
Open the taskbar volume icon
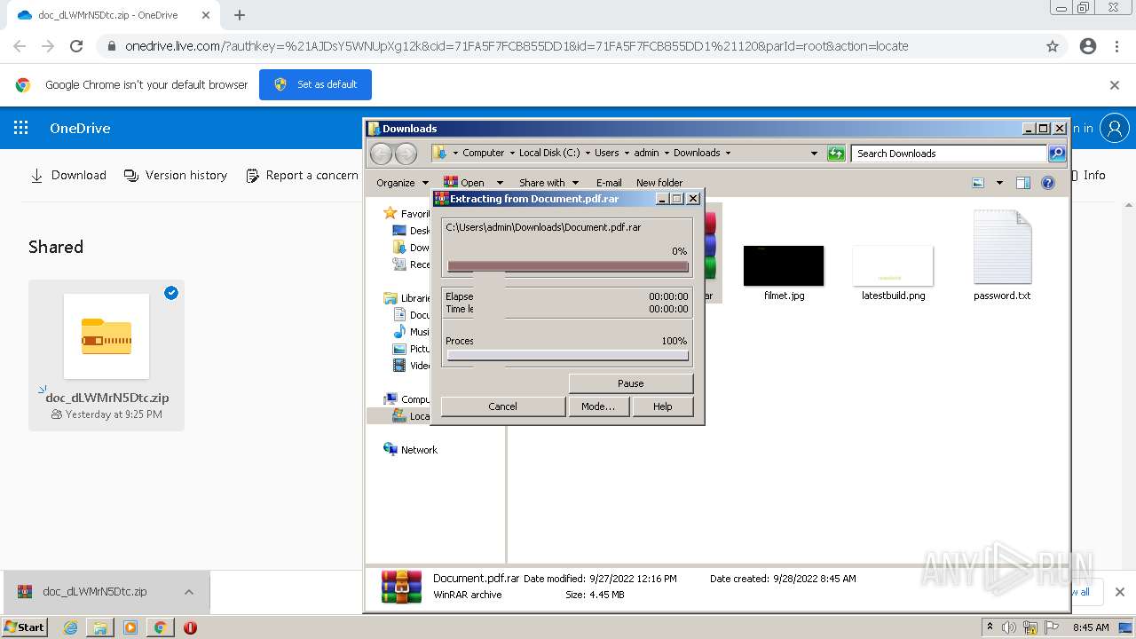[x=1009, y=627]
